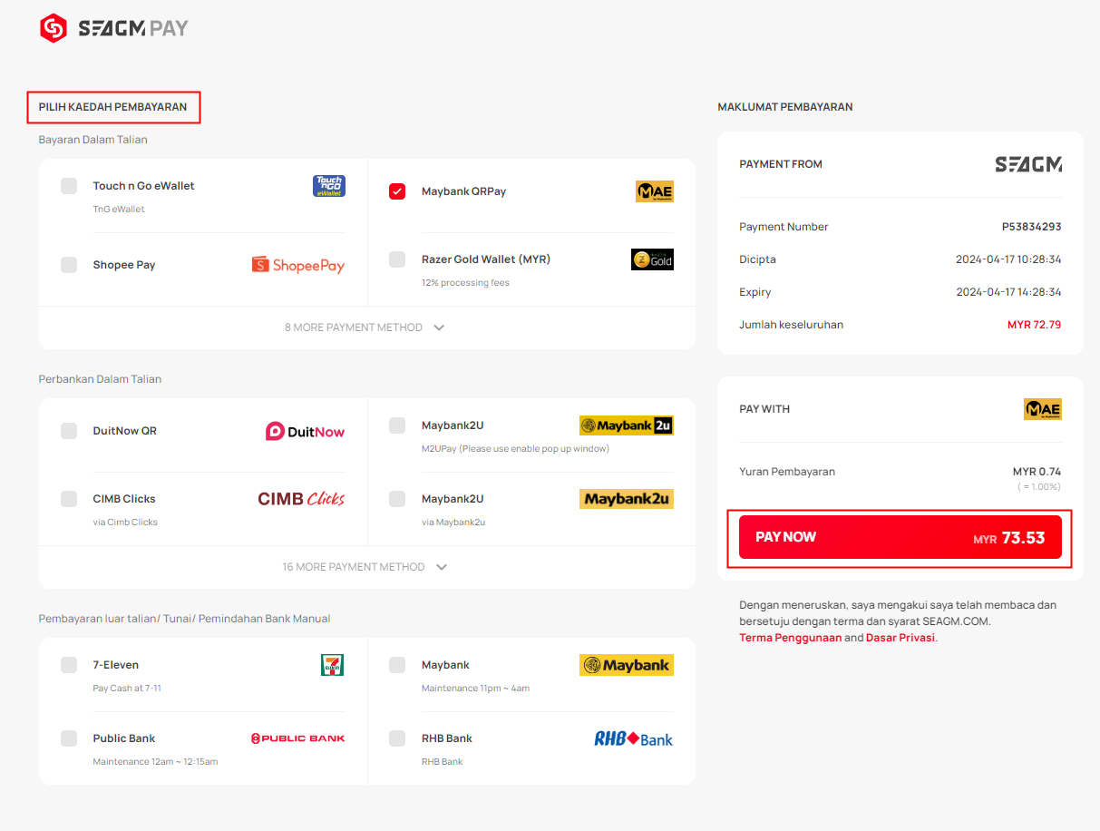Click the Maybank2u logo in the M2UPay row

tap(627, 425)
